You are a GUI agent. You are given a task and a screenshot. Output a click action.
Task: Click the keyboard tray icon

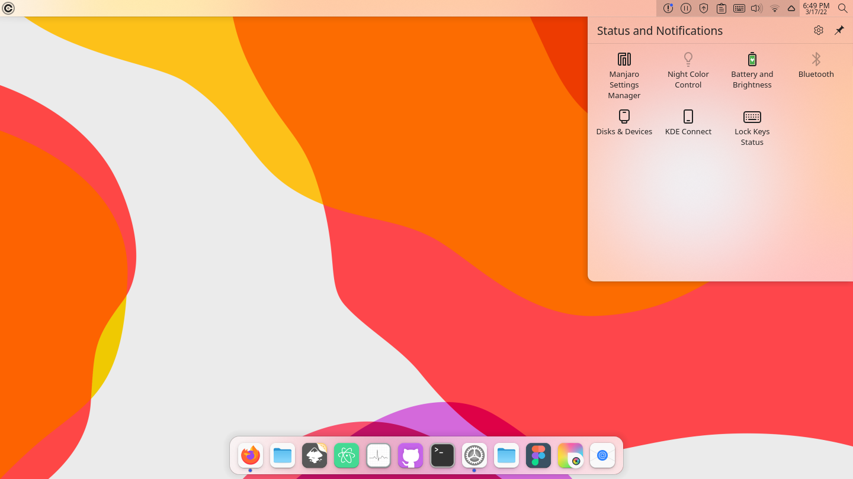(739, 8)
